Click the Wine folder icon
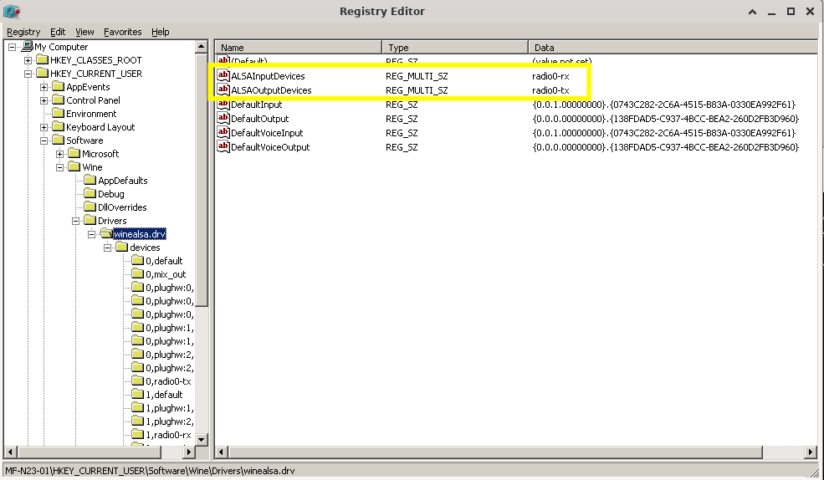The height and width of the screenshot is (480, 824). pos(74,167)
